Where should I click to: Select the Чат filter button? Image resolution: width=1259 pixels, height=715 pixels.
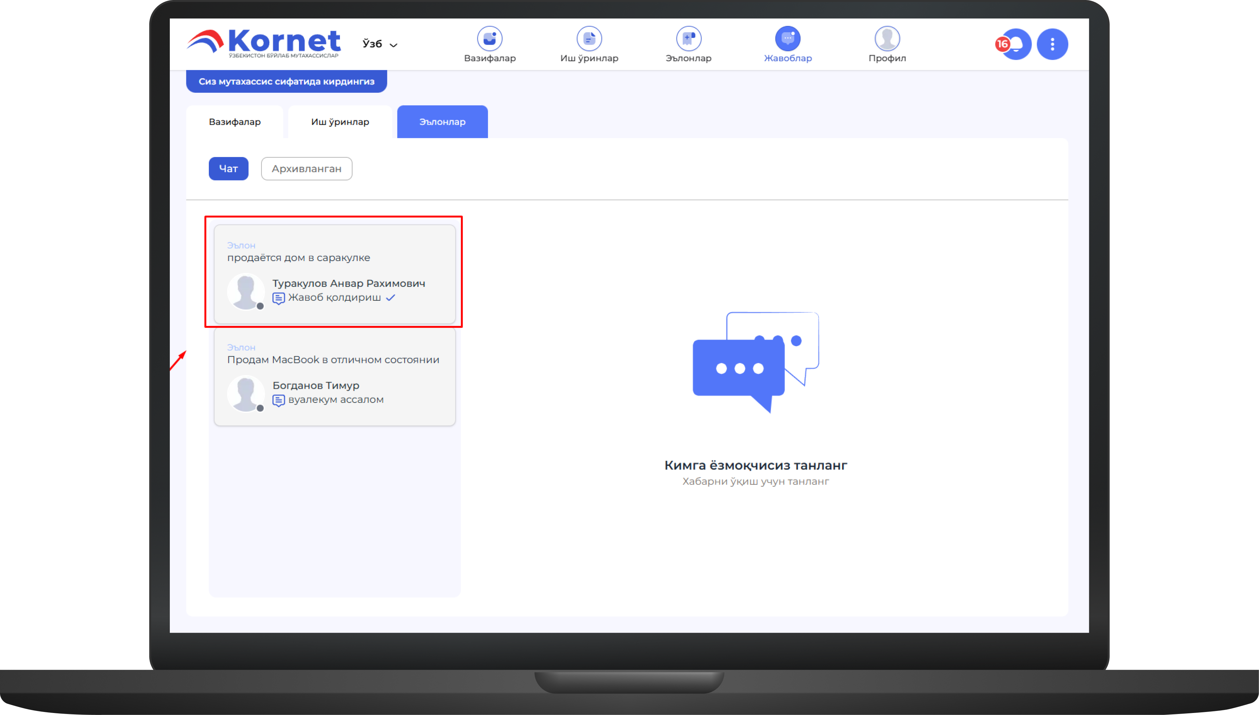tap(228, 169)
